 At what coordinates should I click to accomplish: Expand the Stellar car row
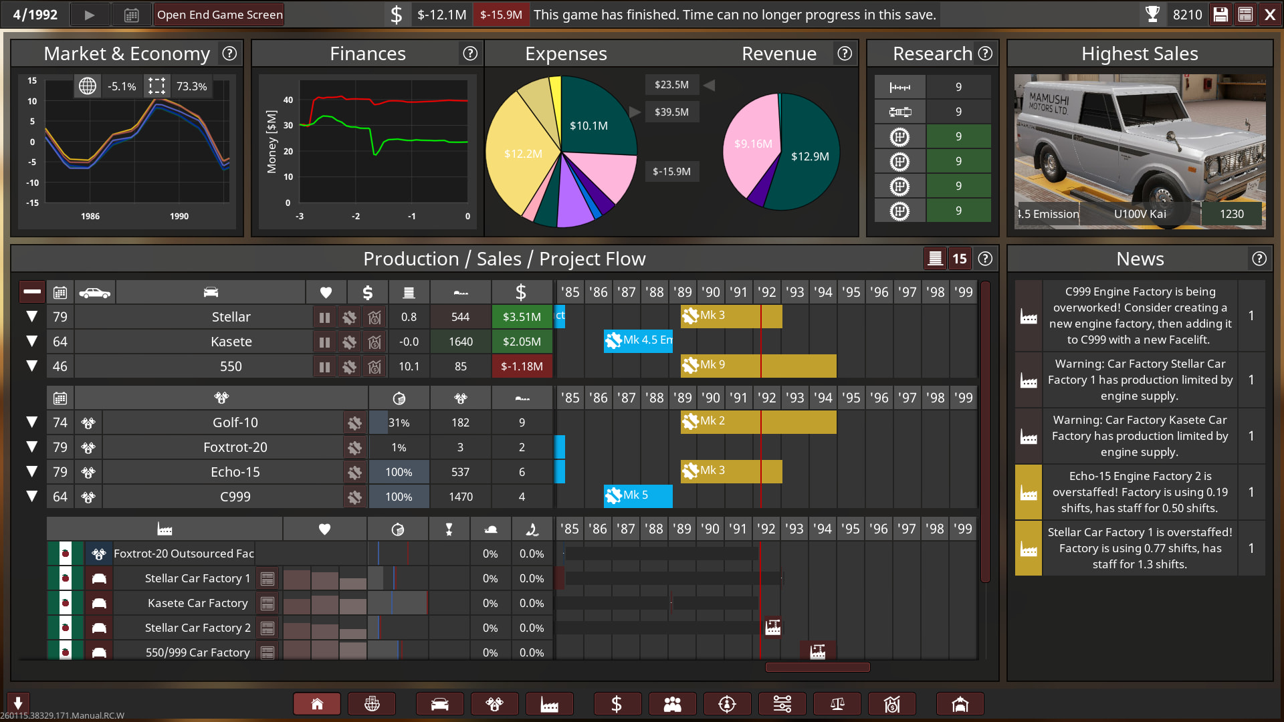31,317
